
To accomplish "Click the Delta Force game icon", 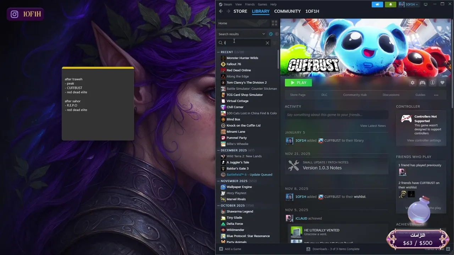I will pos(223,224).
